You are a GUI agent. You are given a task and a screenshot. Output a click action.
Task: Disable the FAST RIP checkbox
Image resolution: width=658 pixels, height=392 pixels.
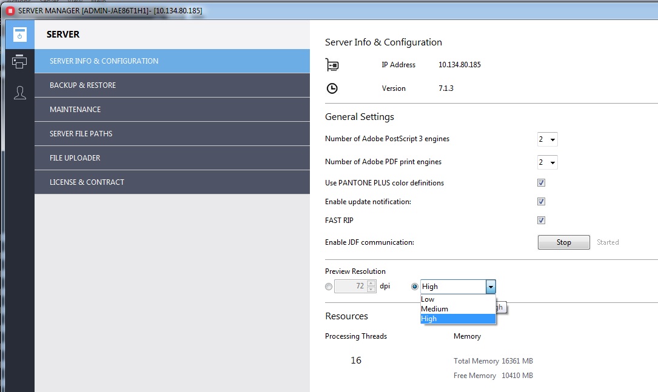[541, 221]
